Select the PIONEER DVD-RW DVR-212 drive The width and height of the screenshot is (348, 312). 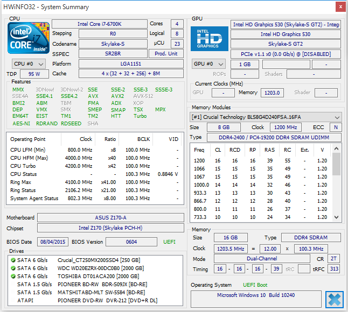(x=95, y=301)
